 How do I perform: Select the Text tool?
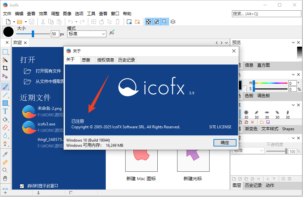click(x=5, y=111)
